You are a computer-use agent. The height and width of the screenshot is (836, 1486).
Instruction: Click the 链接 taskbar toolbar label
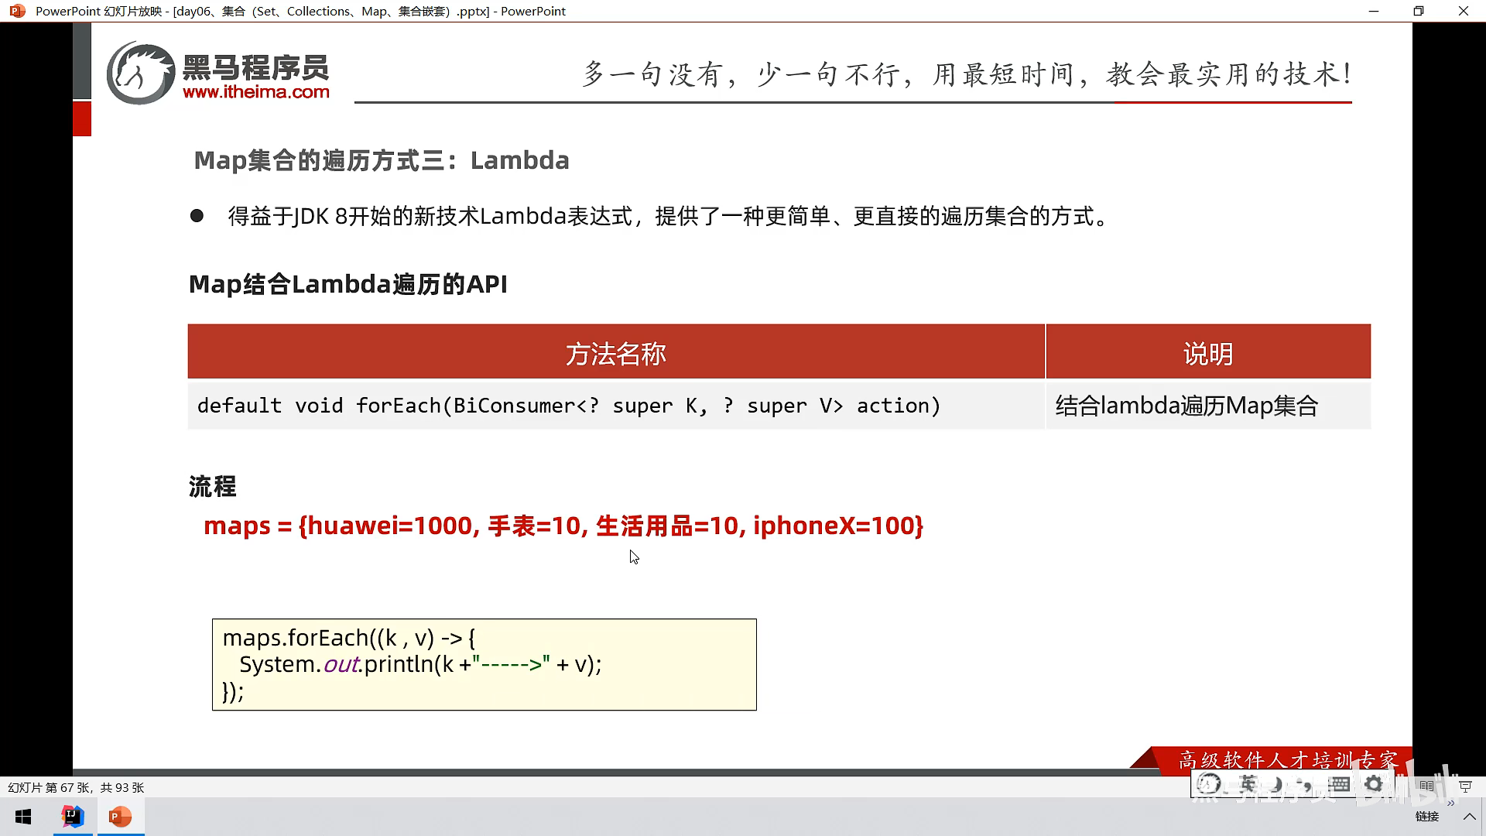[1426, 817]
